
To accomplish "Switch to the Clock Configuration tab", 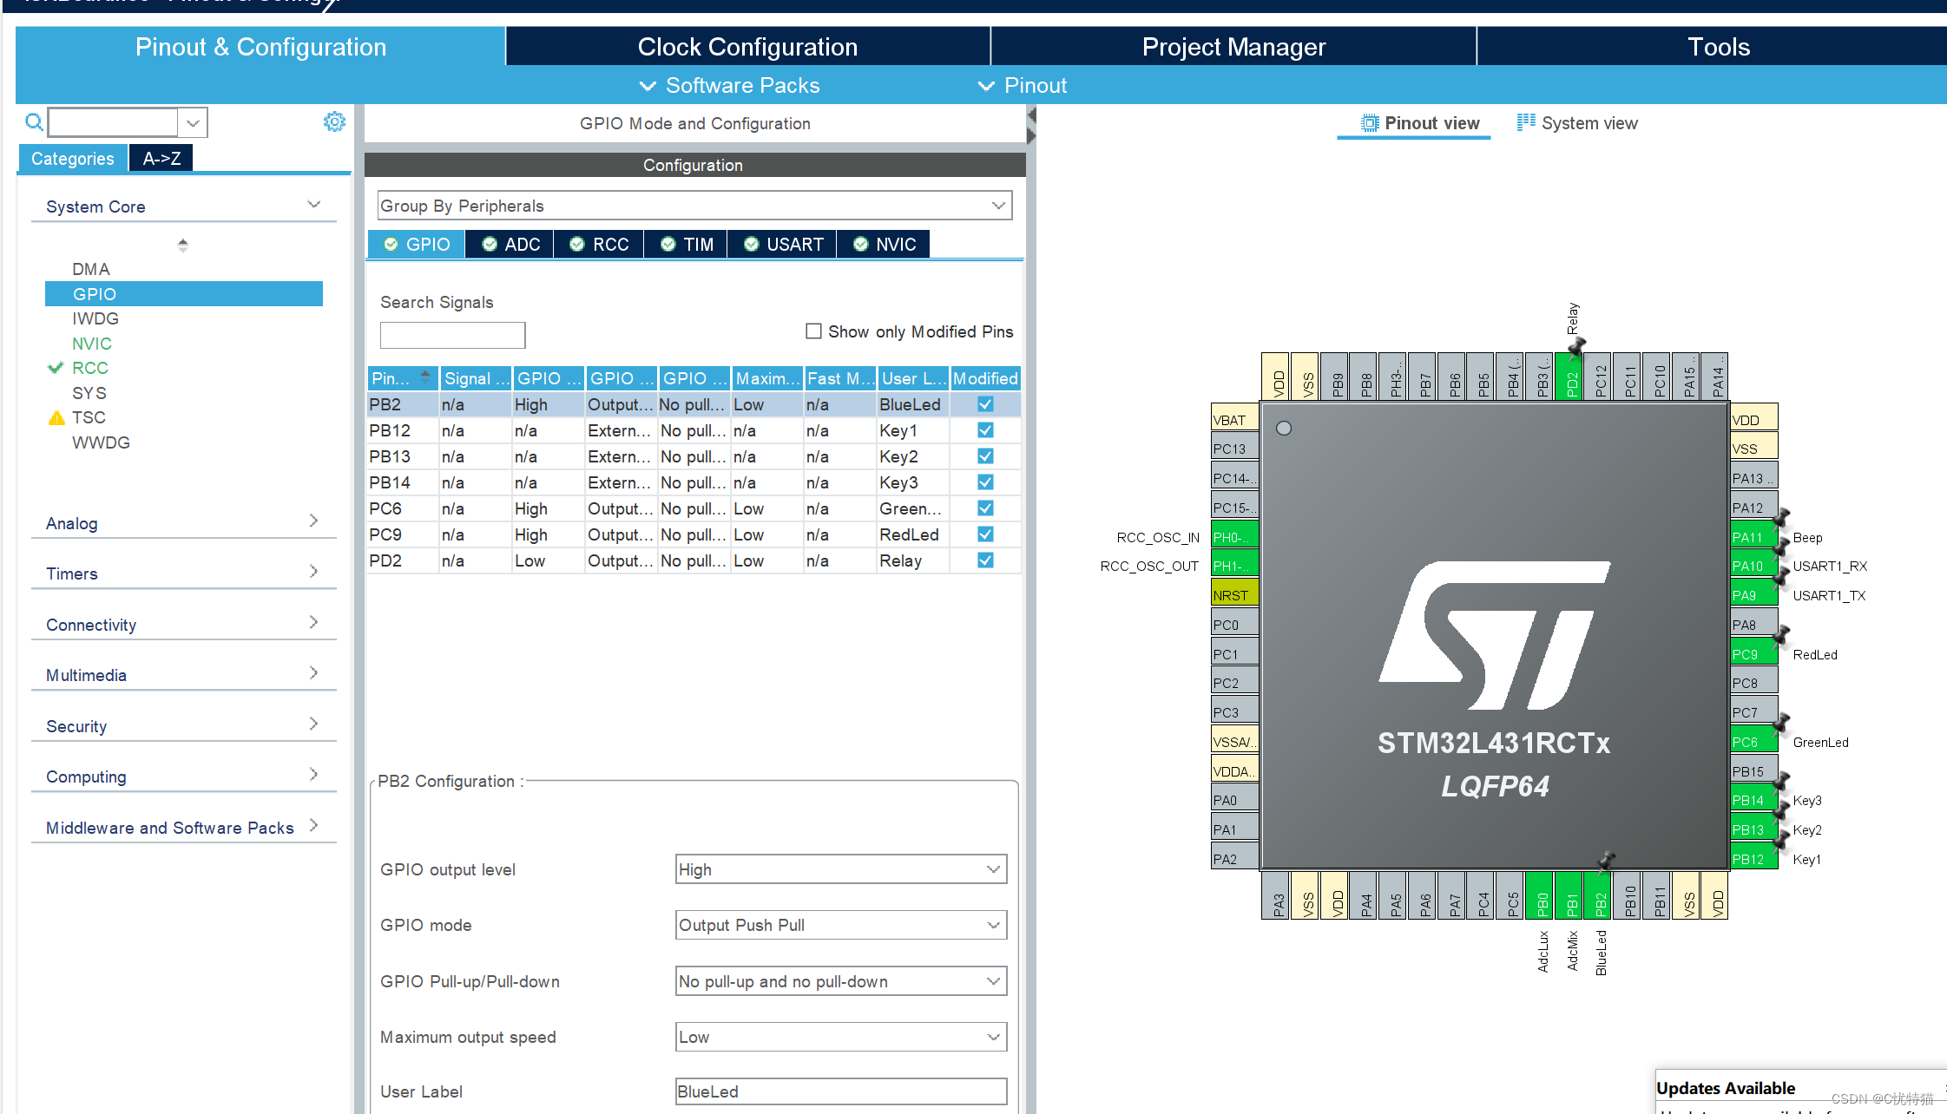I will (747, 47).
